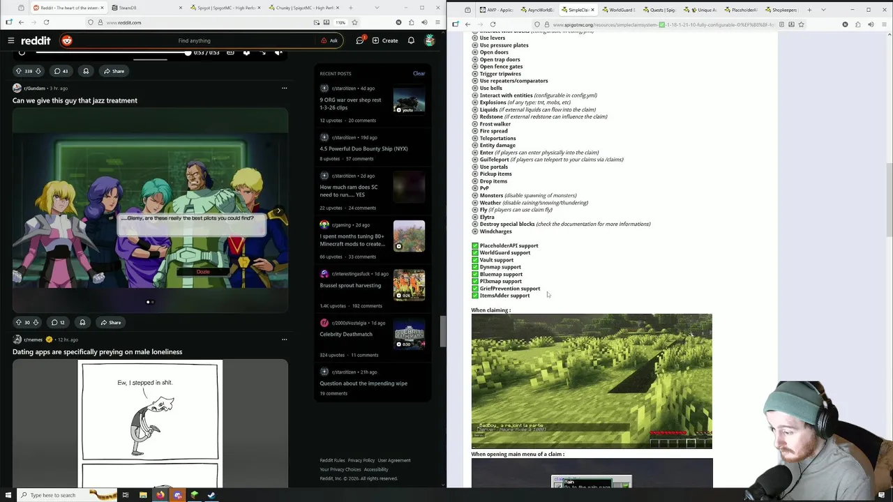Viewport: 893px width, 502px height.
Task: Clear the Recent Posts list
Action: tap(419, 73)
